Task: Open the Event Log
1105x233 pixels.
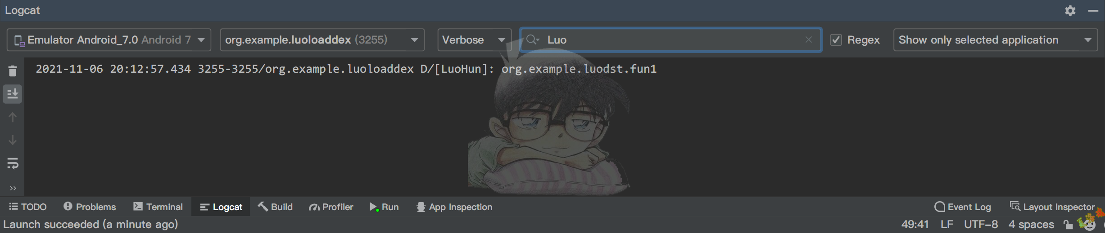Action: pyautogui.click(x=963, y=207)
